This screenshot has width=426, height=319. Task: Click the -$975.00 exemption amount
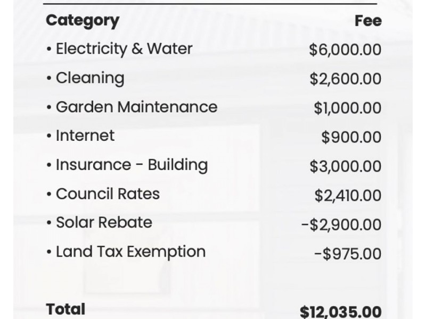pyautogui.click(x=348, y=254)
